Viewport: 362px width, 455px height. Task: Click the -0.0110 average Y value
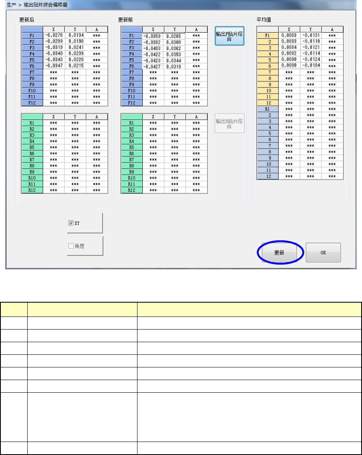click(x=311, y=41)
